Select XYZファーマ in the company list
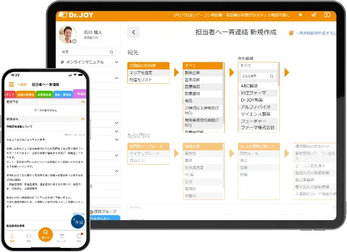Viewport: 347px width, 252px height. [258, 93]
